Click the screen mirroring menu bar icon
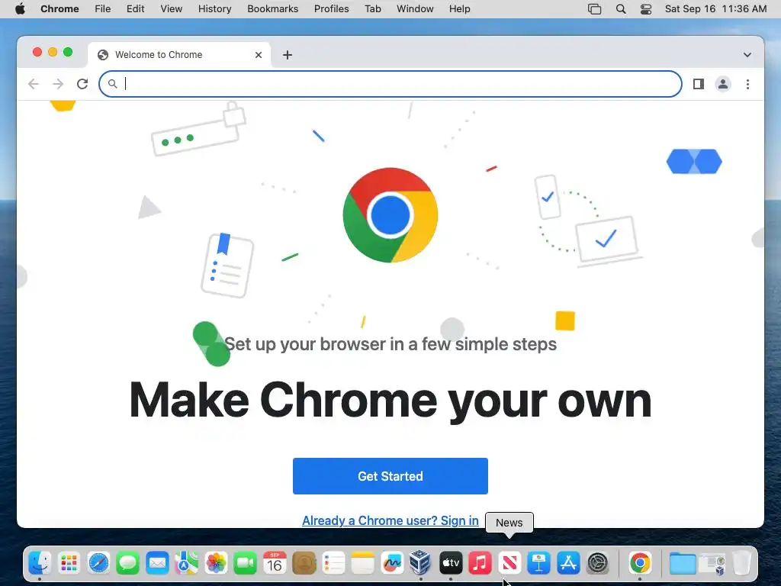 click(594, 9)
